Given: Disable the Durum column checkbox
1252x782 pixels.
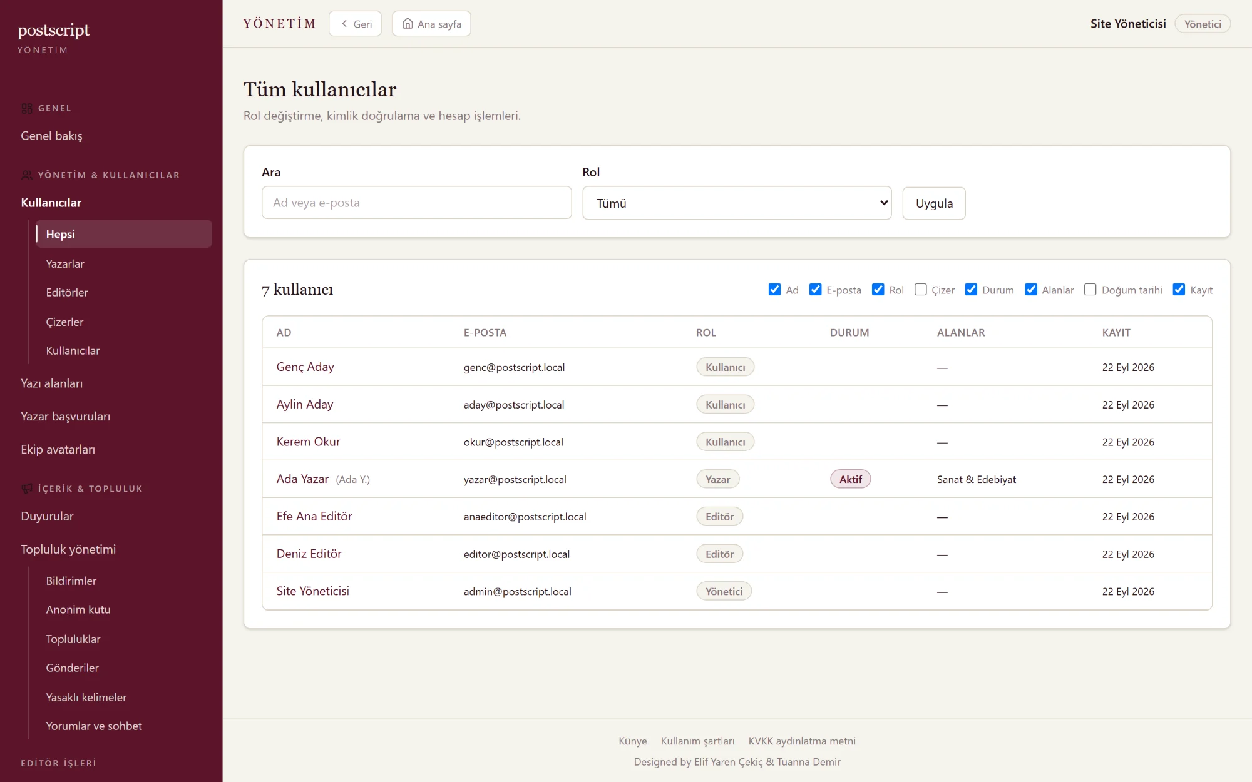Looking at the screenshot, I should [971, 290].
